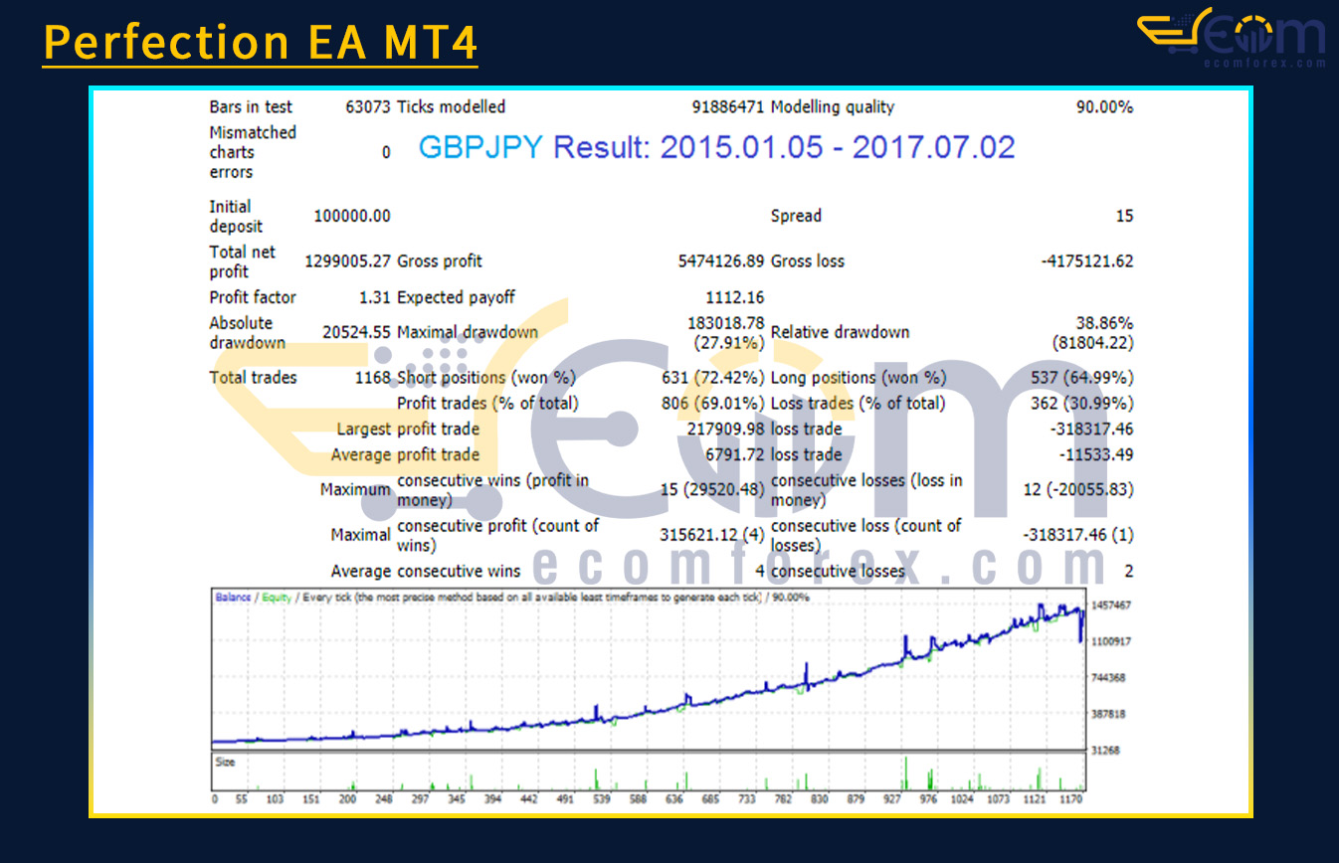1339x863 pixels.
Task: Click Short positions value 631 (72.42%)
Action: 713,378
